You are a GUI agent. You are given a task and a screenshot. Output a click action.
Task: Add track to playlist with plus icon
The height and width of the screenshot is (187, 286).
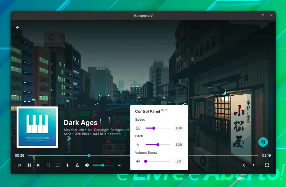pyautogui.click(x=68, y=165)
